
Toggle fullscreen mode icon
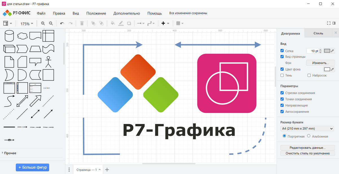click(x=329, y=23)
